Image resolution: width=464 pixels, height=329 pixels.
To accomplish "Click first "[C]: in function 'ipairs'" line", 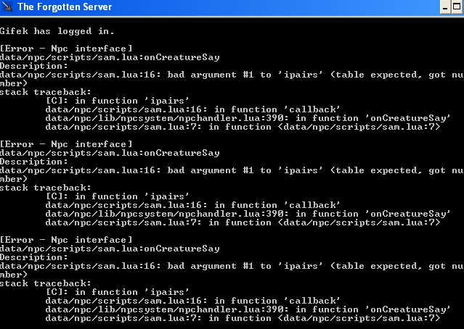I will pyautogui.click(x=118, y=101).
